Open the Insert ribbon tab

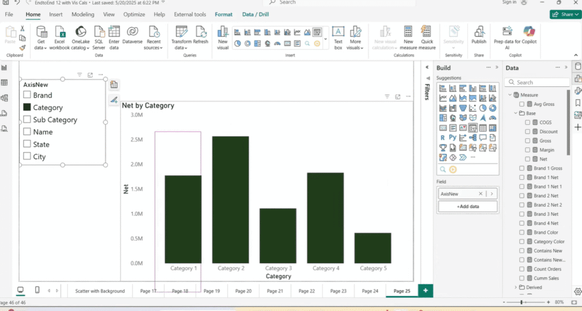pos(56,14)
